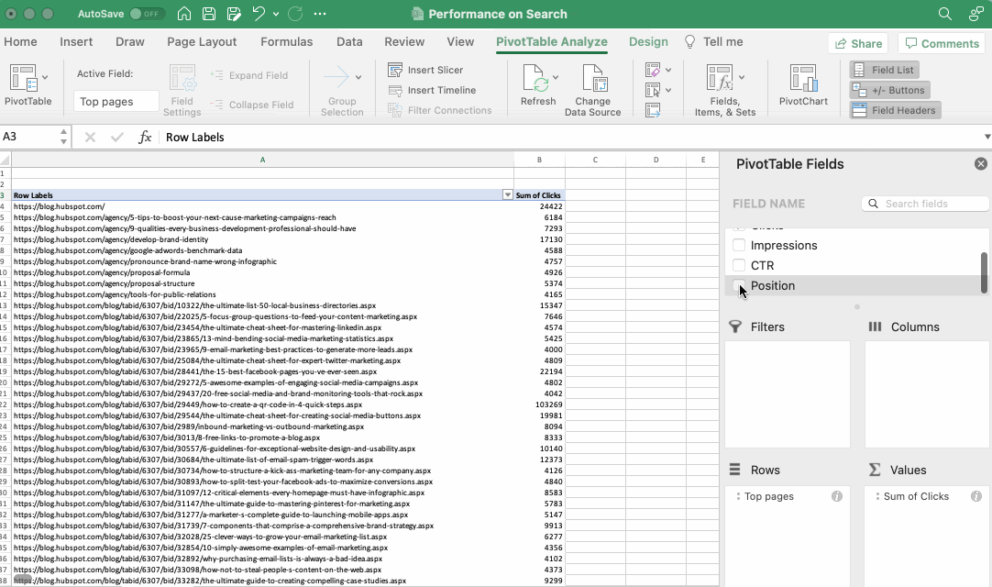Switch to the Design tab
Image resolution: width=992 pixels, height=587 pixels.
(648, 41)
